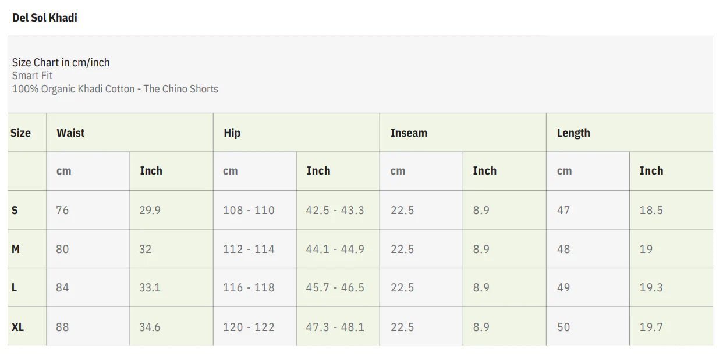Click the XL size row label
This screenshot has width=723, height=356.
pyautogui.click(x=18, y=327)
